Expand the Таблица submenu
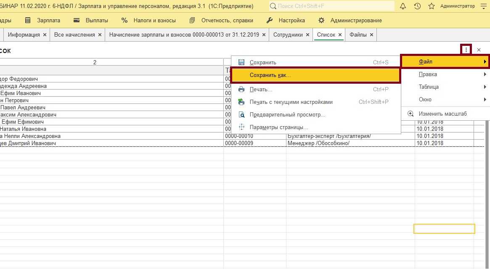The height and width of the screenshot is (270, 490). tap(445, 87)
